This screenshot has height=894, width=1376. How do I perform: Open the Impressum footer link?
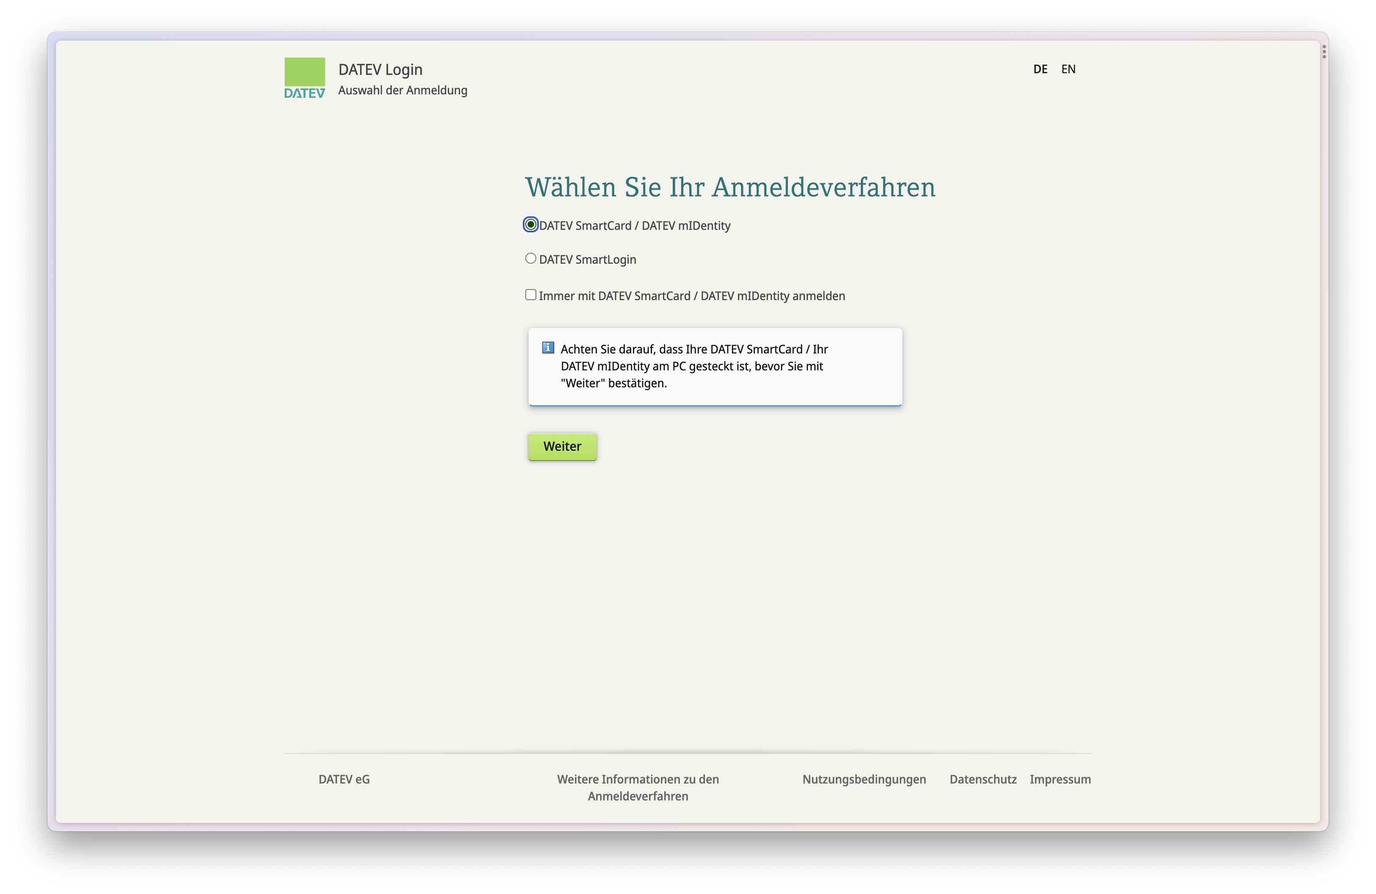1060,779
